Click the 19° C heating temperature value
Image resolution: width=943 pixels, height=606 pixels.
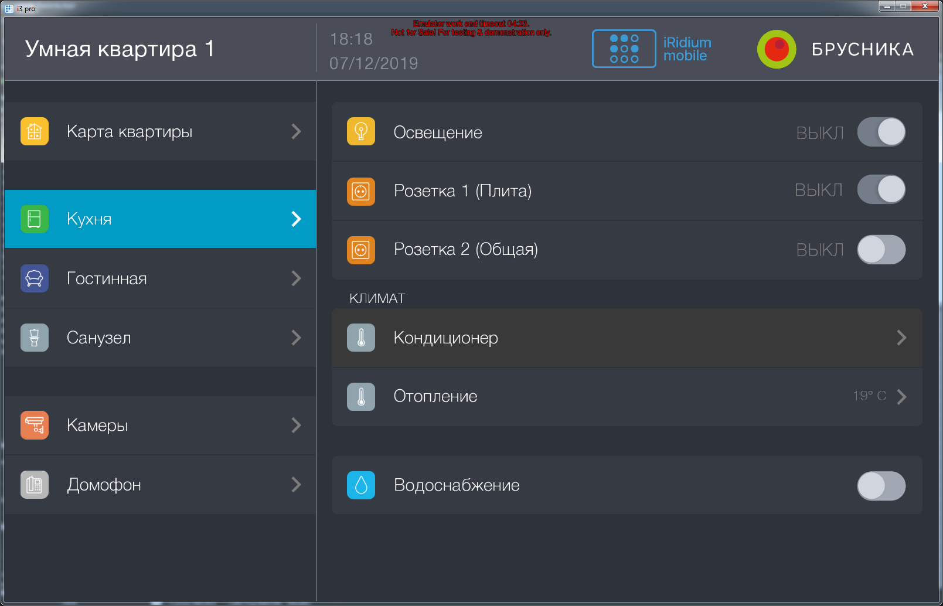[x=869, y=396]
